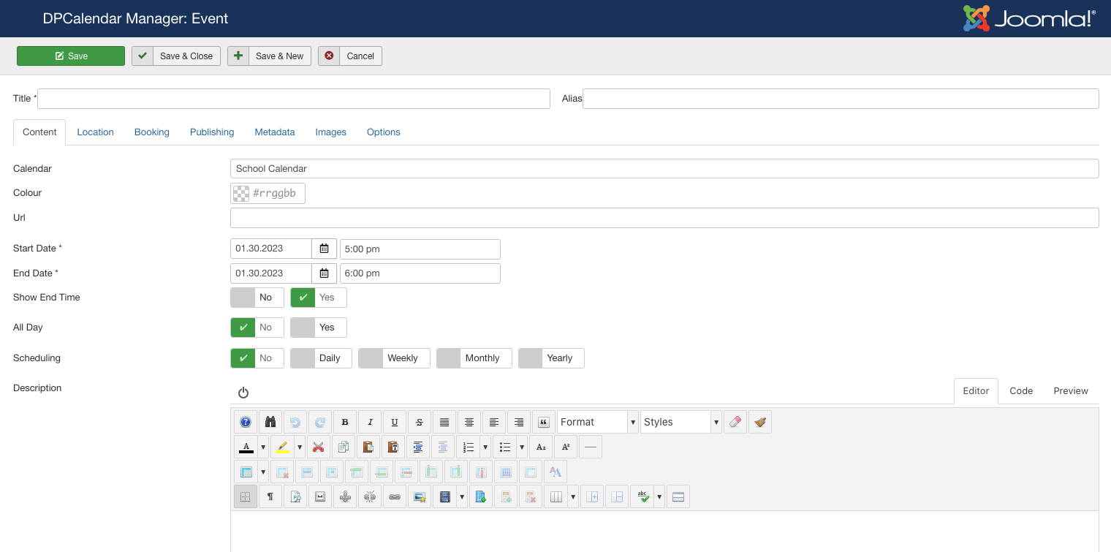The width and height of the screenshot is (1111, 552).
Task: Click the broom Cleanup code icon
Action: tap(760, 422)
